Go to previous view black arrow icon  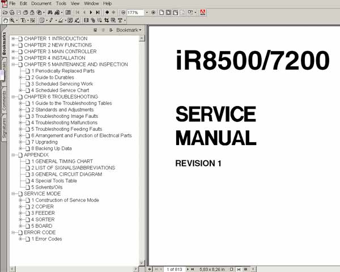pos(107,12)
